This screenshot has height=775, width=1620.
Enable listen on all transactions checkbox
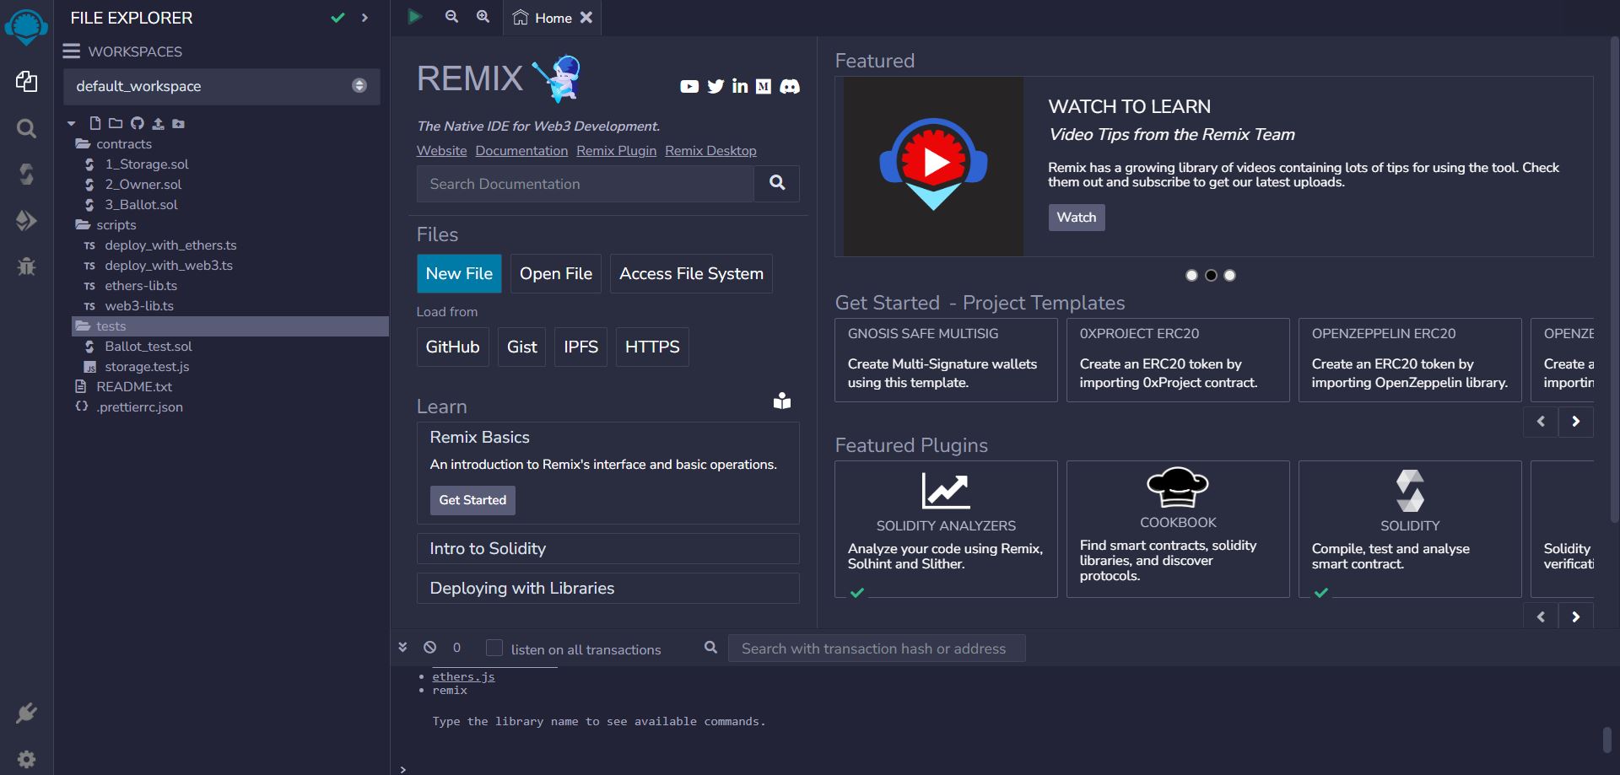[494, 648]
